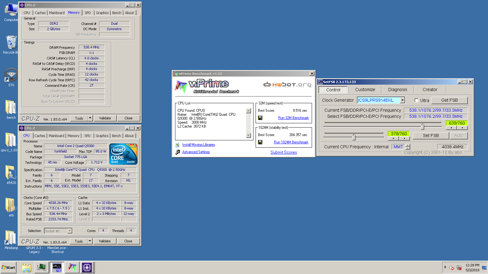The height and width of the screenshot is (274, 488).
Task: Open Caches tab in lower CPU-Z window
Action: pyautogui.click(x=40, y=136)
